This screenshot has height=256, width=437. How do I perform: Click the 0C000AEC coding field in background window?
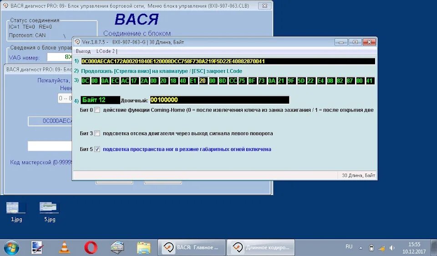50,121
